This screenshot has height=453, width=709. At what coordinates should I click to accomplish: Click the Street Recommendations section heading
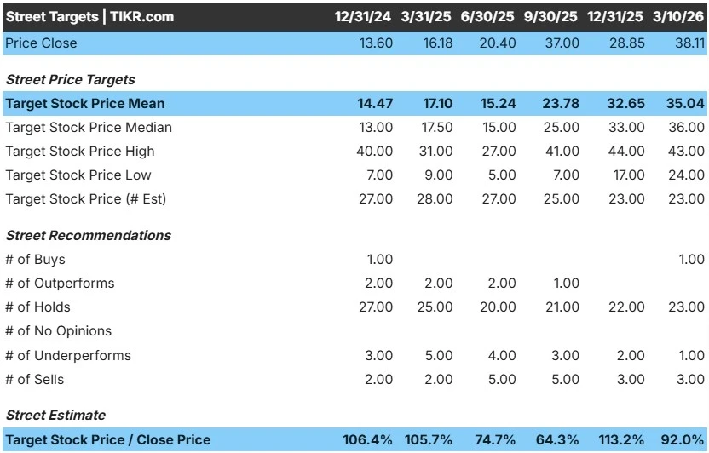pos(89,235)
